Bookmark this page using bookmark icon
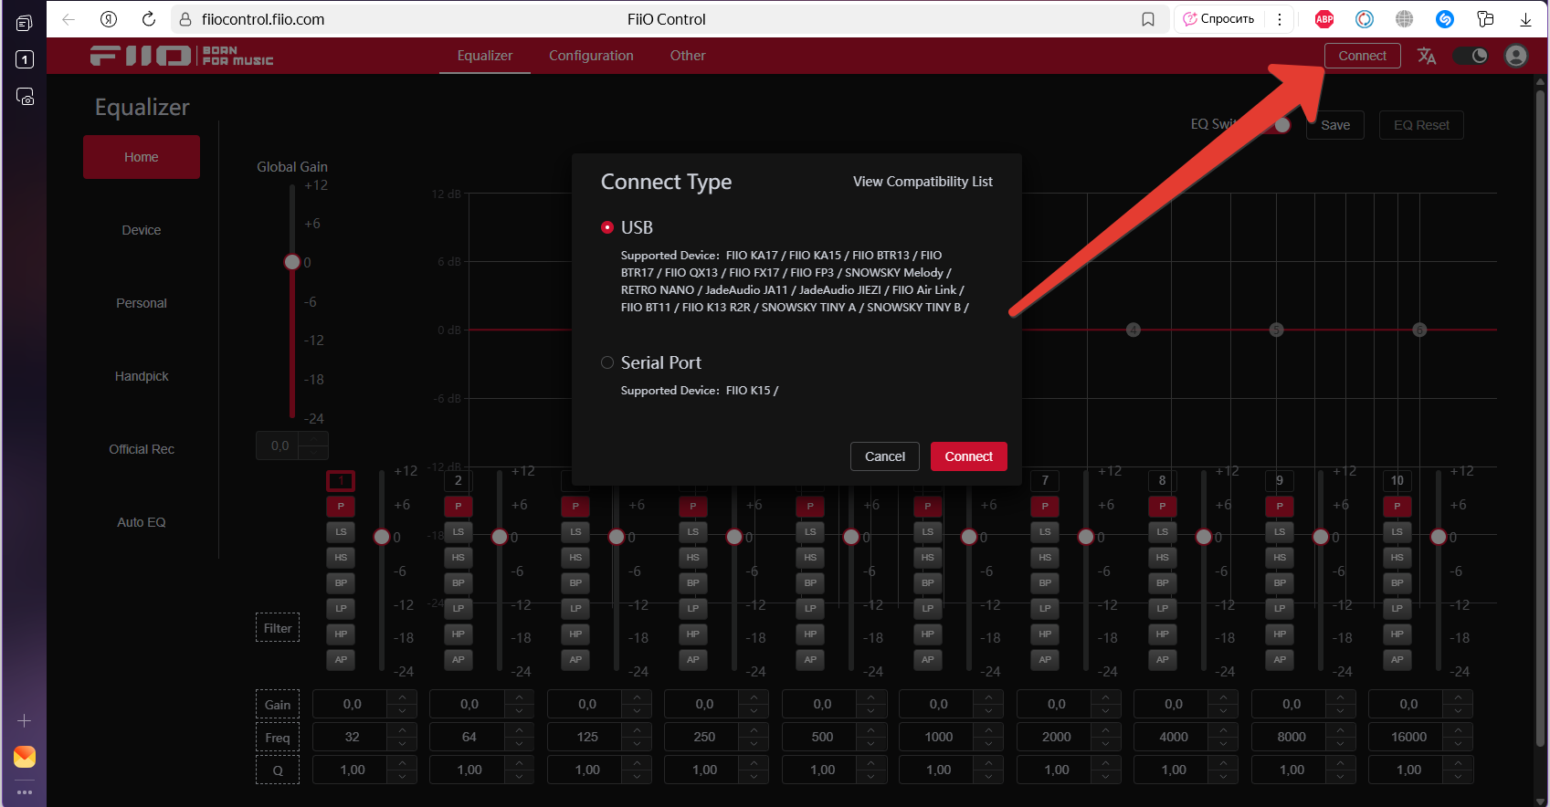Image resolution: width=1550 pixels, height=807 pixels. point(1148,19)
